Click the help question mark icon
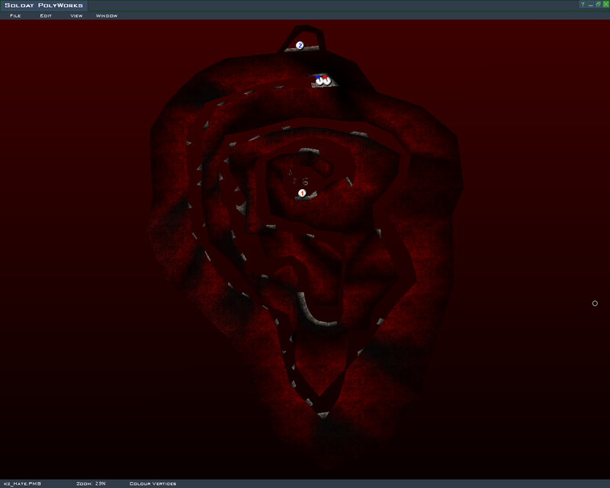The image size is (610, 488). coord(583,5)
